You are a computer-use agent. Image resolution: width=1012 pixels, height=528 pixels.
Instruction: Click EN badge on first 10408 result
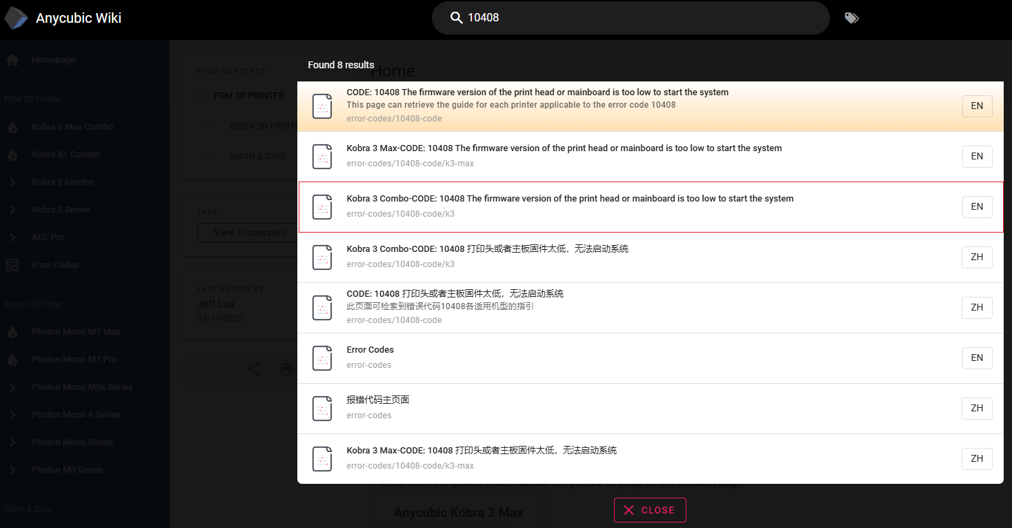(x=977, y=106)
